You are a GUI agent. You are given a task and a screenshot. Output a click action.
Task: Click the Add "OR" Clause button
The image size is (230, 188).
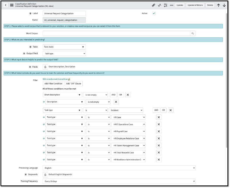(74, 84)
